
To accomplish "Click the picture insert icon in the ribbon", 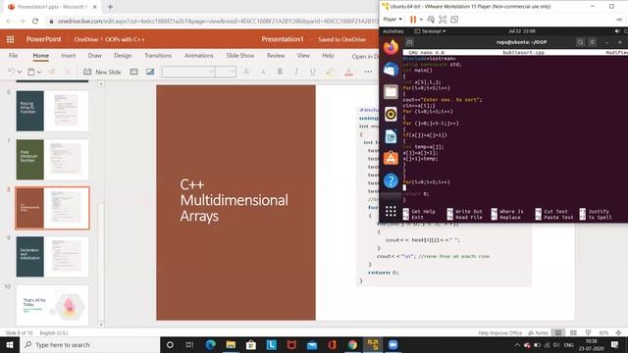I will tap(150, 72).
